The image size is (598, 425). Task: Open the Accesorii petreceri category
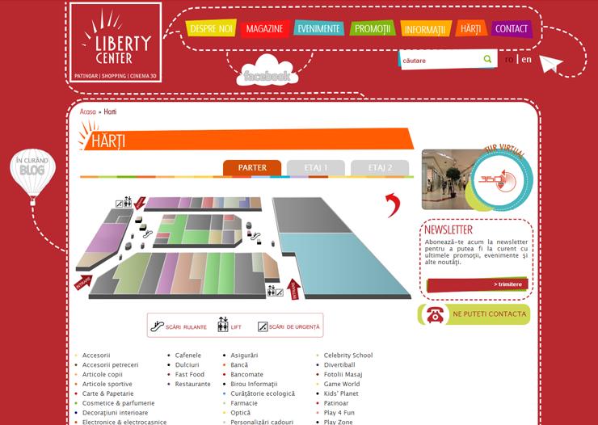[110, 364]
